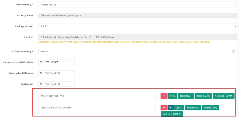Click the grpc://localhost:1400 URL field

click(x=97, y=96)
